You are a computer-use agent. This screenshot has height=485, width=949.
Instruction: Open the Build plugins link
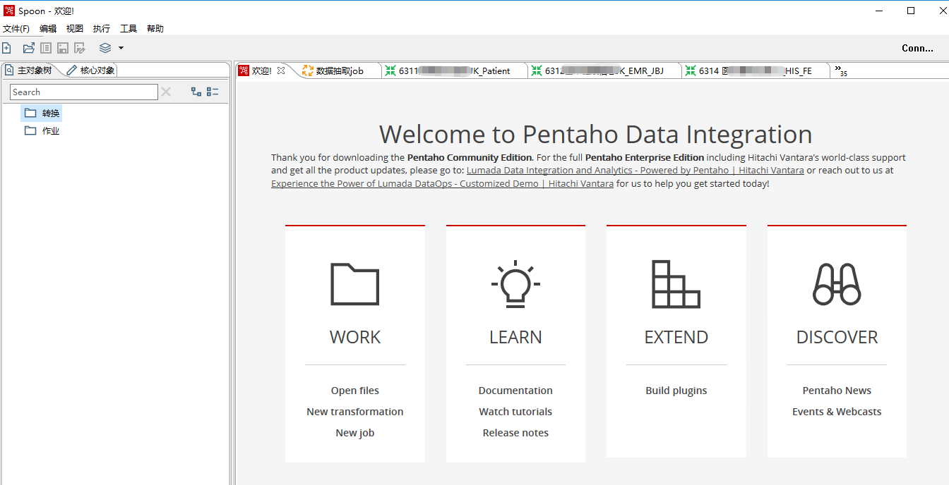click(x=676, y=391)
